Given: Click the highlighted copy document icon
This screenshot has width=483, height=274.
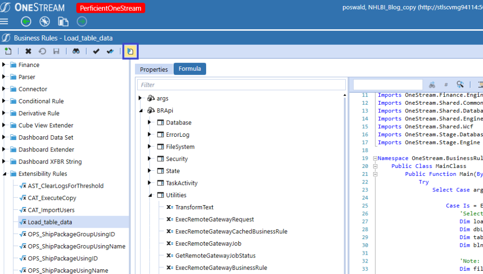Looking at the screenshot, I should (130, 51).
